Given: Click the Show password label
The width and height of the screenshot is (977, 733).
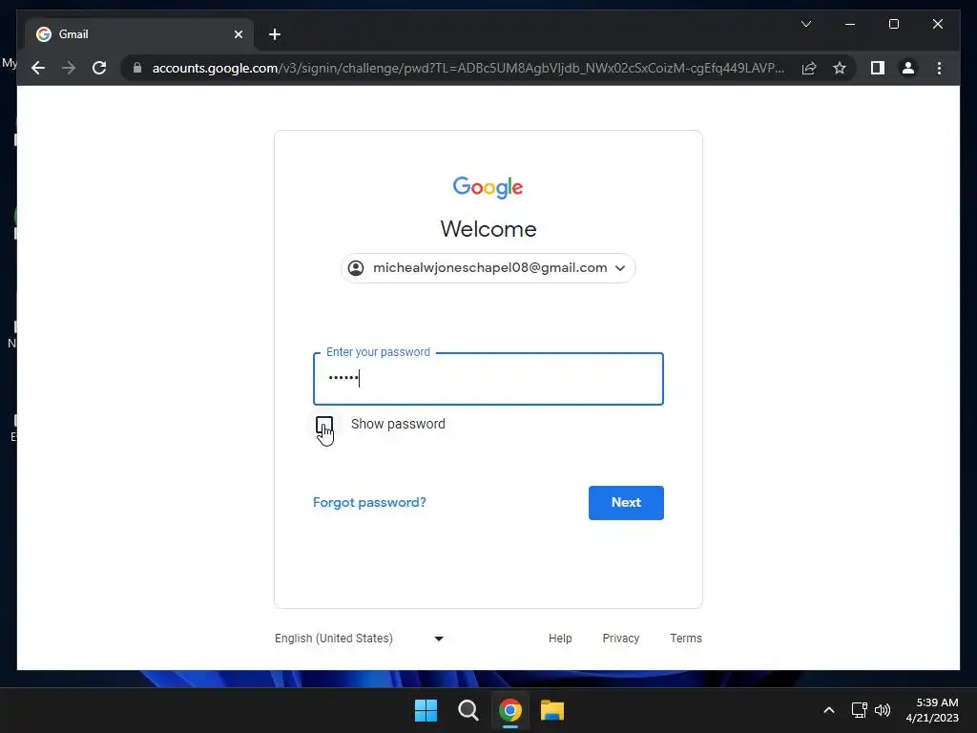Looking at the screenshot, I should coord(398,424).
